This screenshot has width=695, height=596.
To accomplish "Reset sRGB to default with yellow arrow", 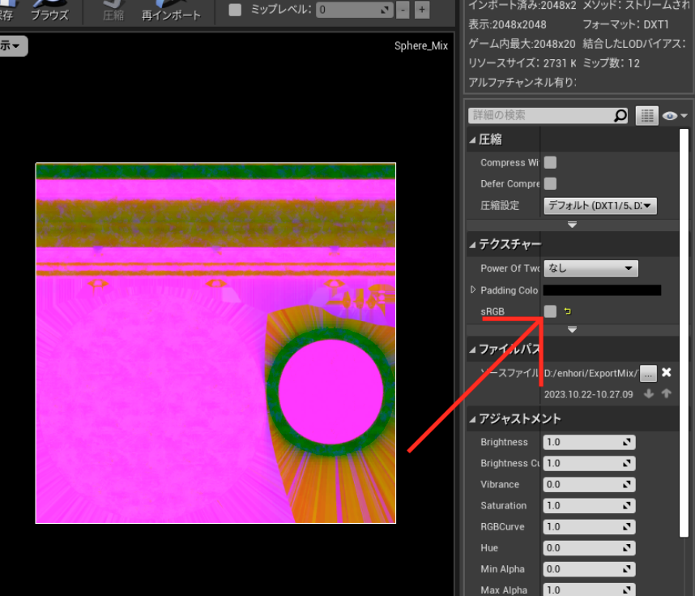I will [x=568, y=311].
